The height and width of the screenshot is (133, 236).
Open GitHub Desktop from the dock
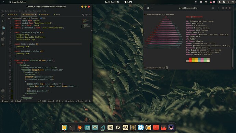pos(118,128)
